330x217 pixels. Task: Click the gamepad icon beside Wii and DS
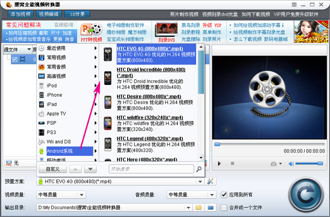(x=41, y=142)
